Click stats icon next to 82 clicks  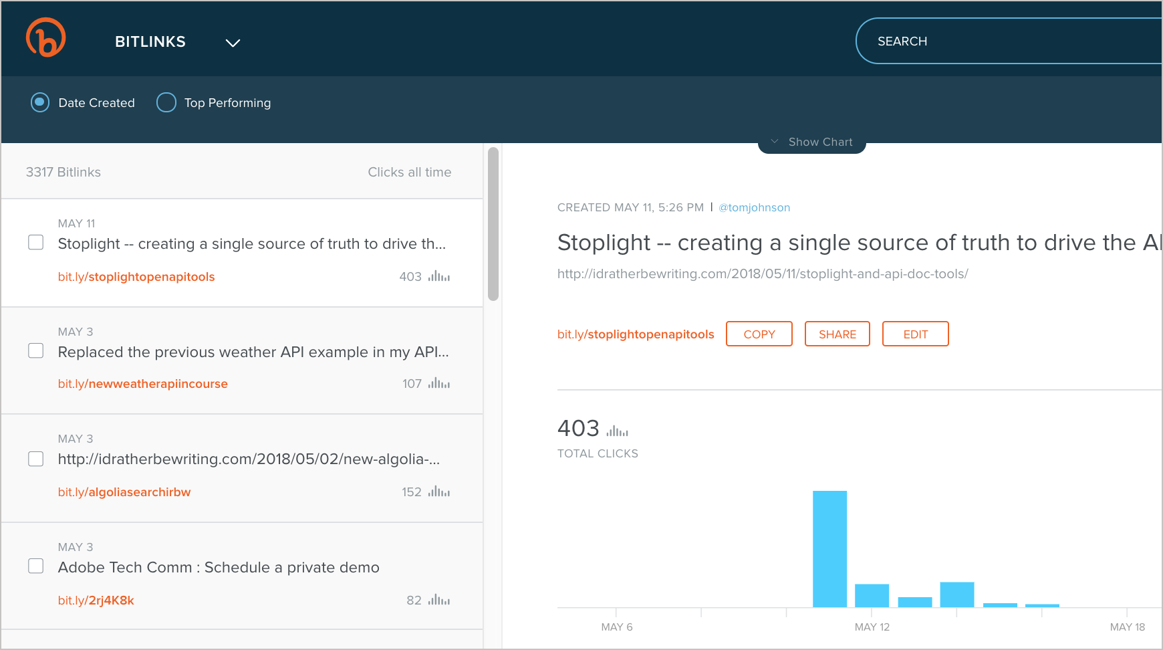pos(439,600)
